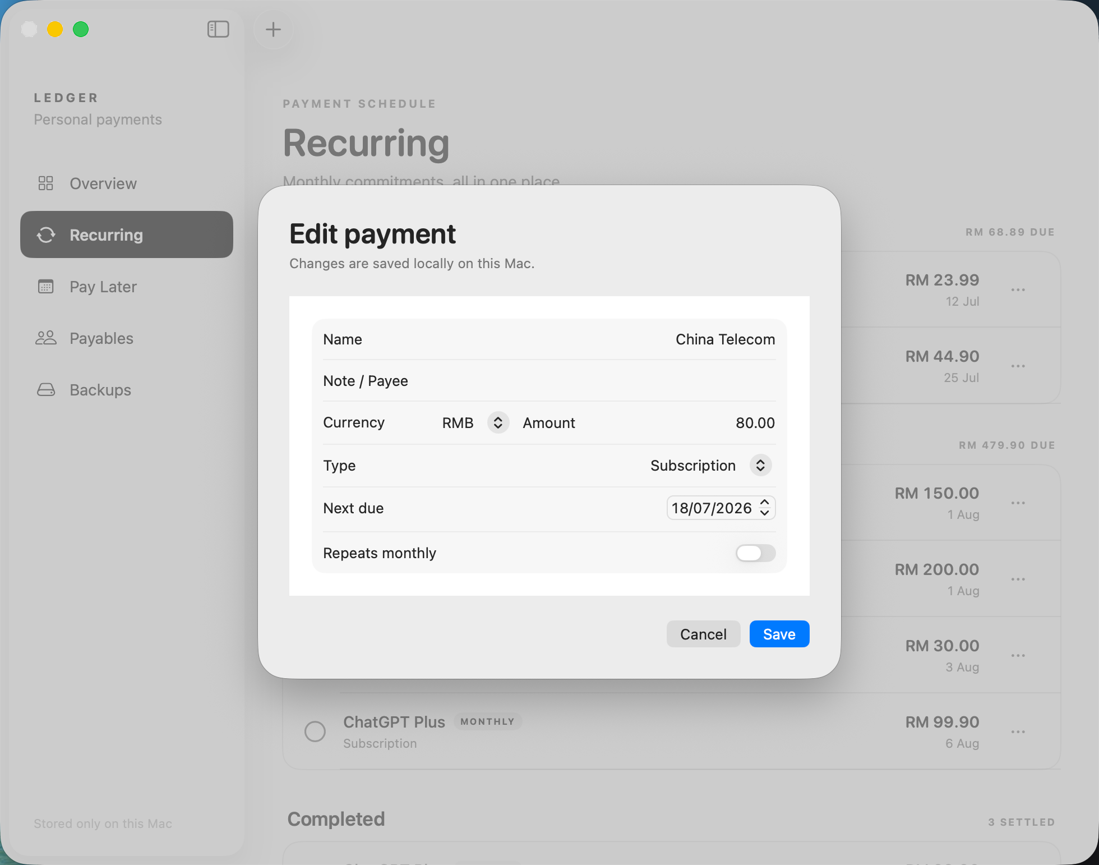The width and height of the screenshot is (1099, 865).
Task: Open more options for RM 30.00 payment
Action: tap(1018, 656)
